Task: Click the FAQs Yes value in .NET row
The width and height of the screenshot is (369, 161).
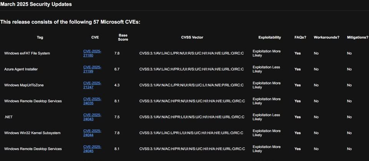Action: 298,117
